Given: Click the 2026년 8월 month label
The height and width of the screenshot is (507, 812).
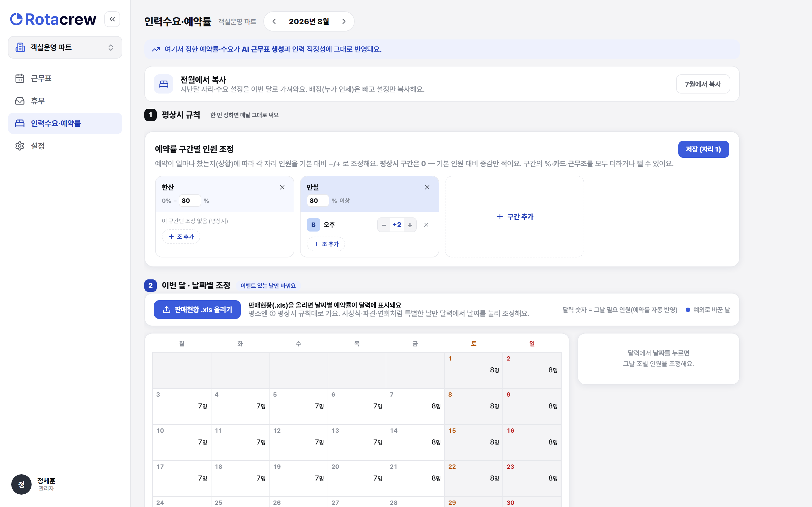Looking at the screenshot, I should pos(309,21).
